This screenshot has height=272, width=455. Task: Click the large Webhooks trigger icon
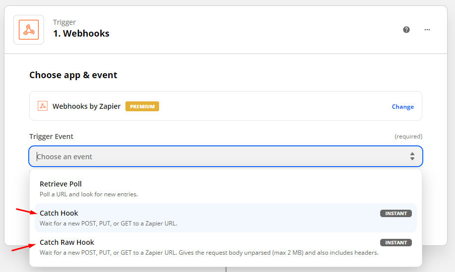click(x=29, y=30)
